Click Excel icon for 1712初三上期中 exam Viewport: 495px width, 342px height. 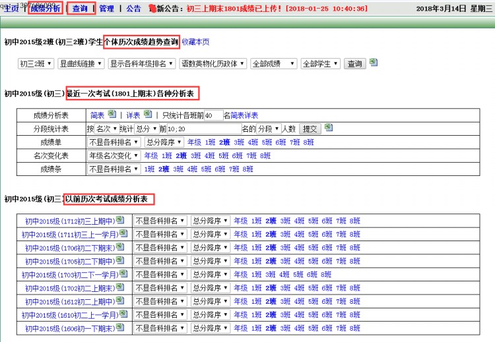pos(120,219)
